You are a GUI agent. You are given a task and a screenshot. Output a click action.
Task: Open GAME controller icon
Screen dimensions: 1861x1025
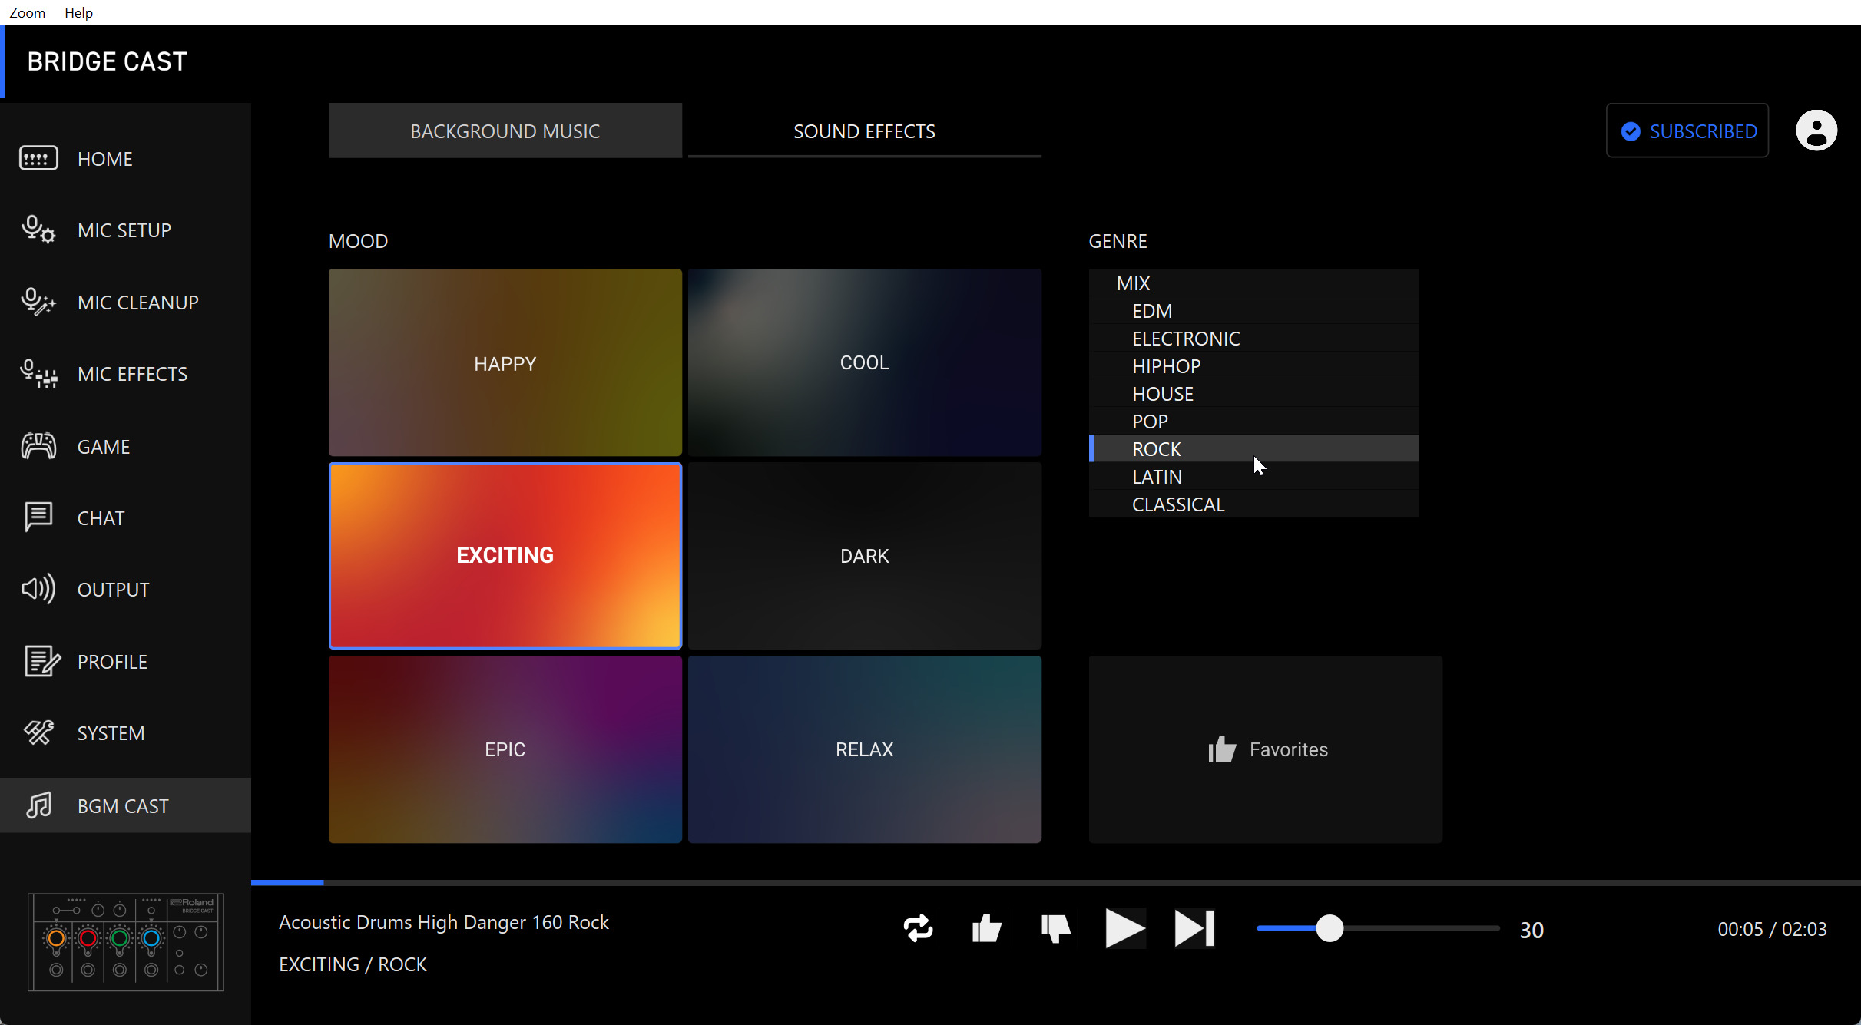click(x=38, y=446)
